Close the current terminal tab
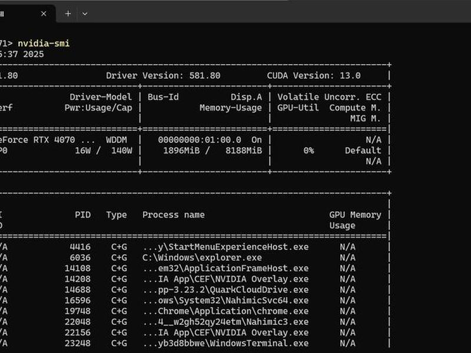This screenshot has height=353, width=471. click(x=44, y=14)
